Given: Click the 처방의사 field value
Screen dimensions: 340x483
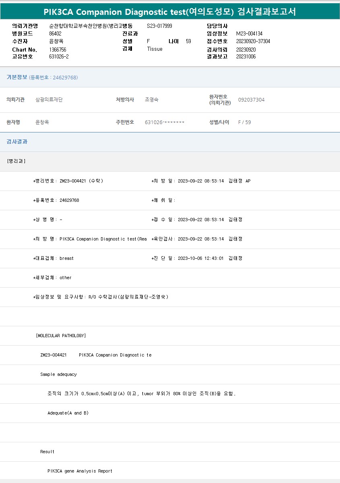Looking at the screenshot, I should tap(151, 100).
